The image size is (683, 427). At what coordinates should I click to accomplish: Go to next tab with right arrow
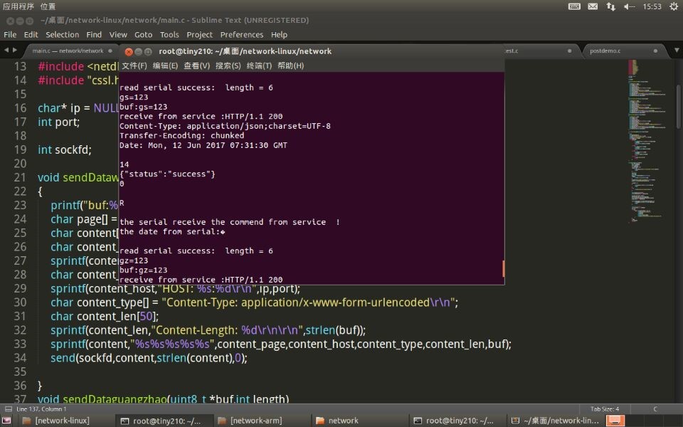(15, 50)
